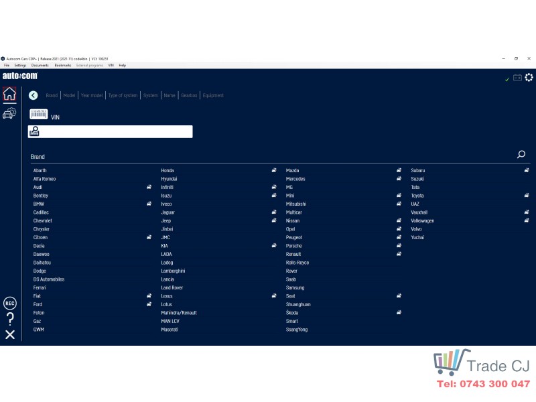Screen dimensions: 536x402
Task: Click the VIN lookup icon in field
Action: 35,131
